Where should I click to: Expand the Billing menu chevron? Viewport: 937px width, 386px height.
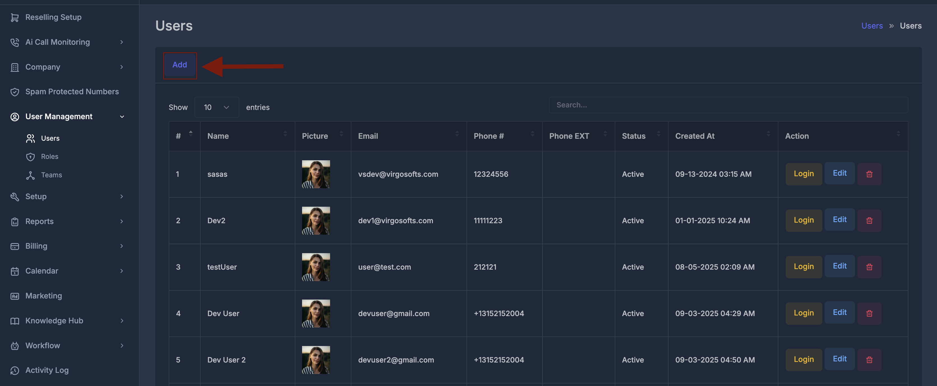[x=122, y=246]
